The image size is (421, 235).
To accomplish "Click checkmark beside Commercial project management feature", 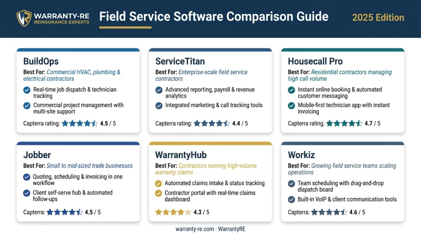I will (x=27, y=106).
